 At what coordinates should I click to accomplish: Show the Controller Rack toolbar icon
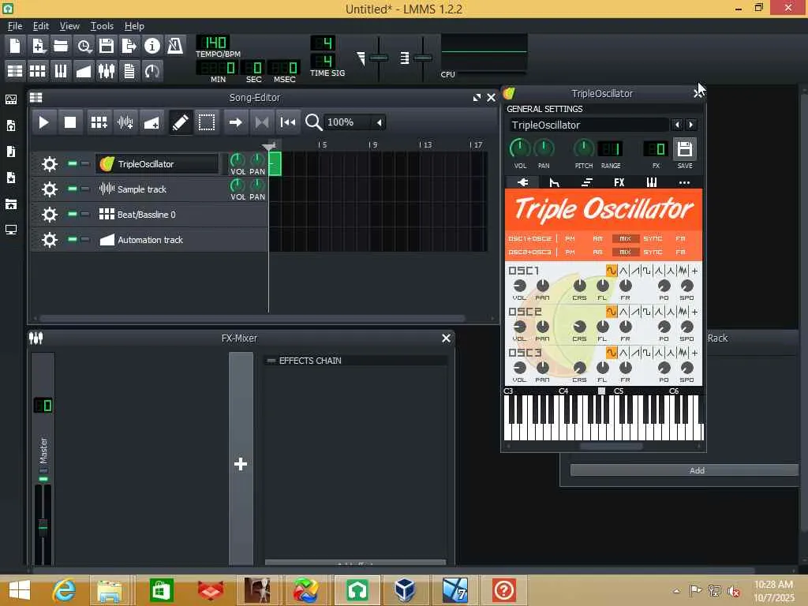coord(152,70)
